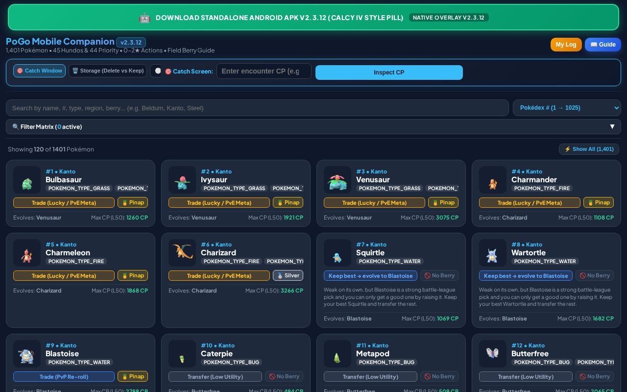Click the Blastoise sprite icon
The width and height of the screenshot is (627, 392).
coord(27,354)
